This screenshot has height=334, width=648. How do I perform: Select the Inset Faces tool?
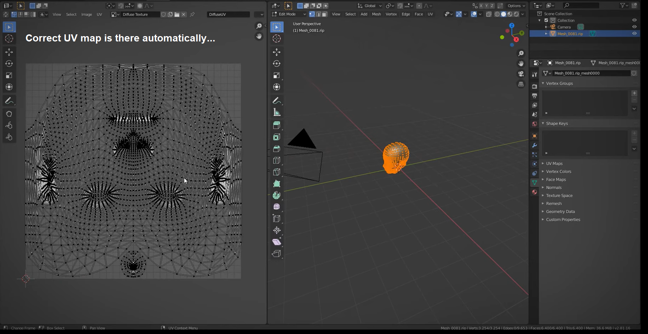[277, 137]
